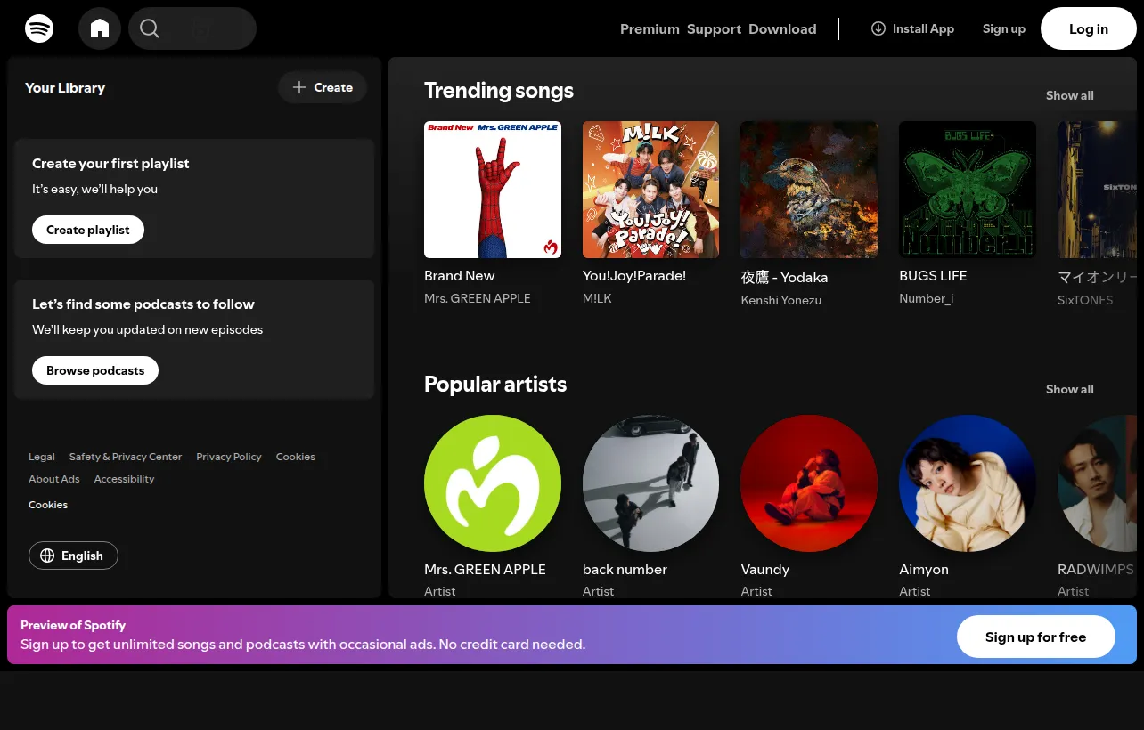The height and width of the screenshot is (730, 1144).
Task: Open the About Ads link
Action: coord(54,479)
